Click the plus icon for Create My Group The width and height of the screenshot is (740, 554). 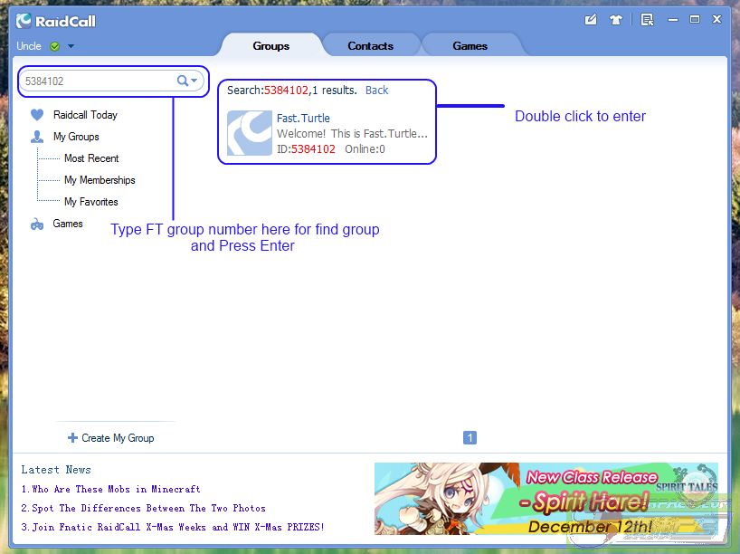coord(72,438)
